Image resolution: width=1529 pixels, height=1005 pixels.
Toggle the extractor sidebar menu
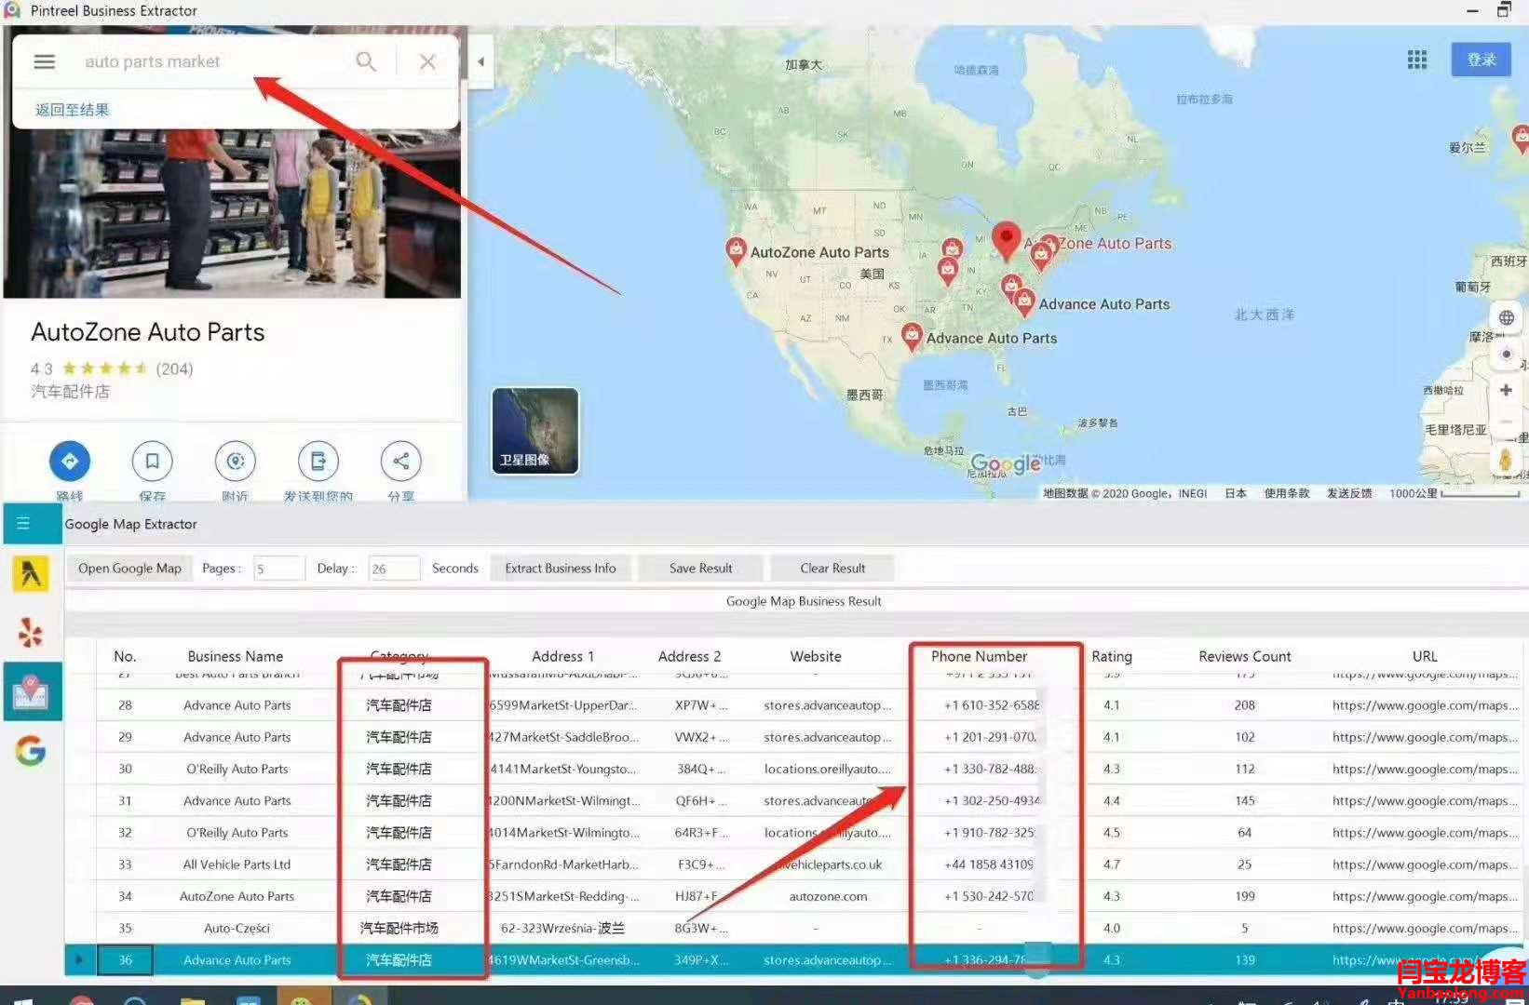click(23, 523)
